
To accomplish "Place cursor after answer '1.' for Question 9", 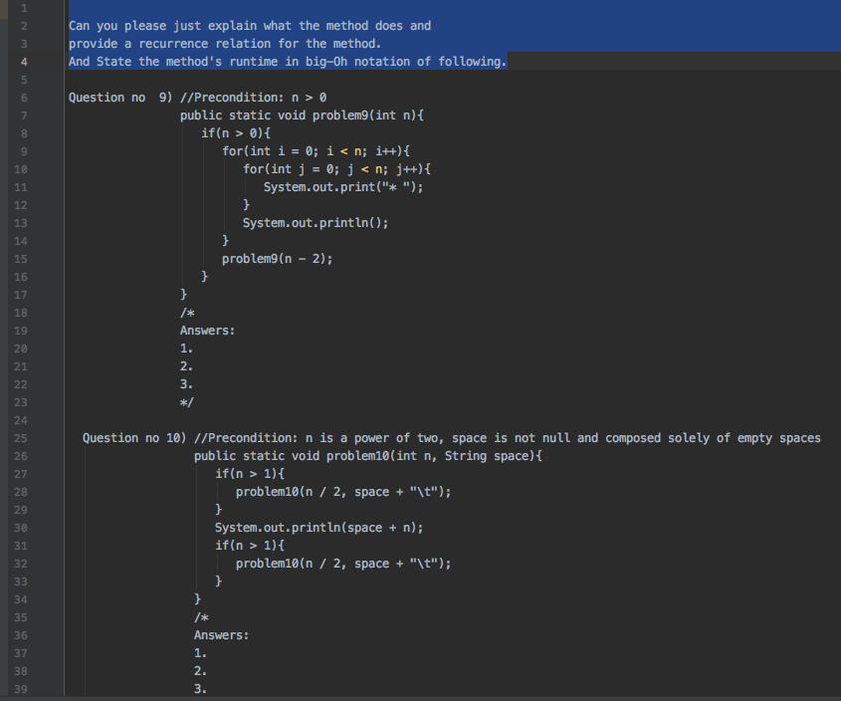I will (x=194, y=349).
